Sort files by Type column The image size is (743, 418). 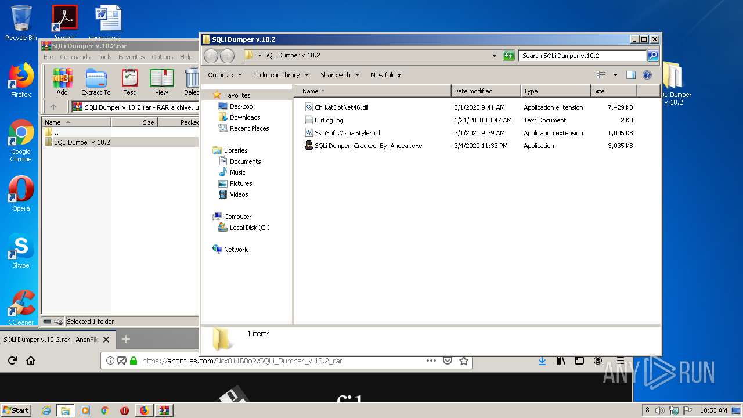point(555,91)
